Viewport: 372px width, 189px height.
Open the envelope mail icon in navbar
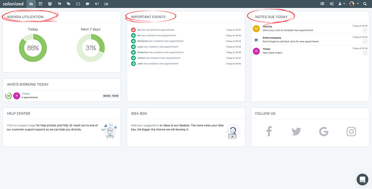pos(78,4)
